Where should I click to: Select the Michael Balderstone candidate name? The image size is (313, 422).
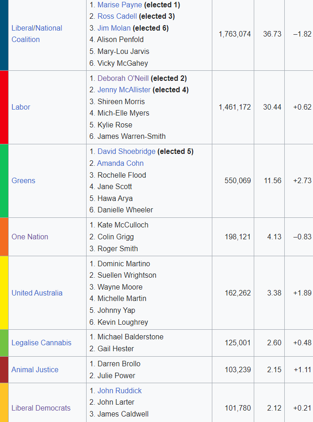(130, 337)
